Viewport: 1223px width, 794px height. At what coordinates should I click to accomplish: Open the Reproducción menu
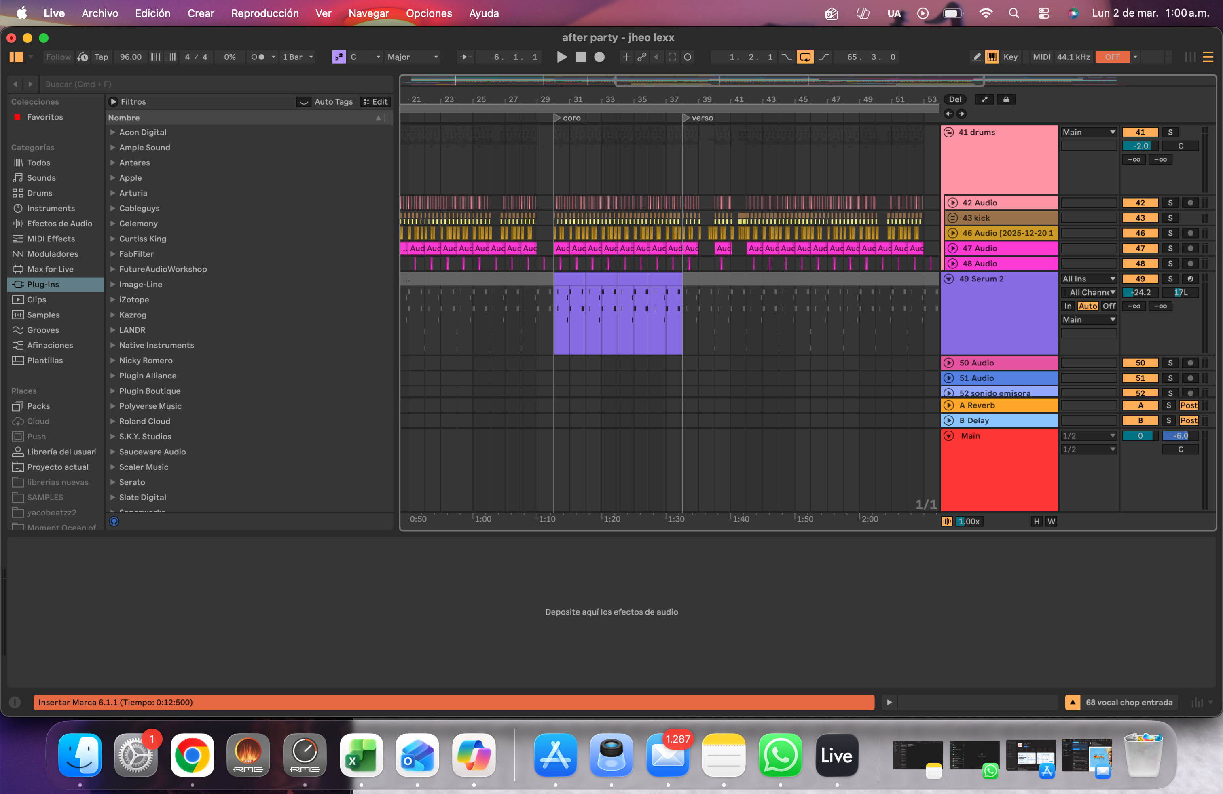click(264, 13)
